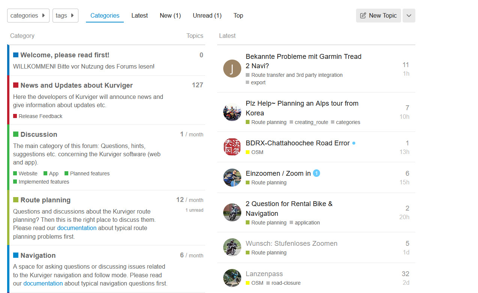The height and width of the screenshot is (293, 478).
Task: Click the blue new-post dot on BDRX topic
Action: 354,143
